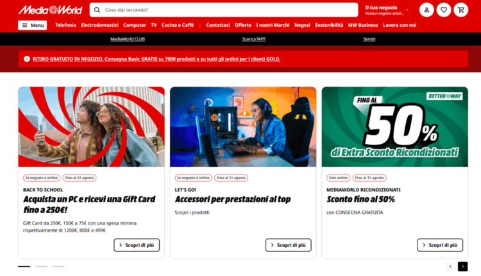Click the Solo online tag
Image resolution: width=481 pixels, height=276 pixels.
coord(338,178)
